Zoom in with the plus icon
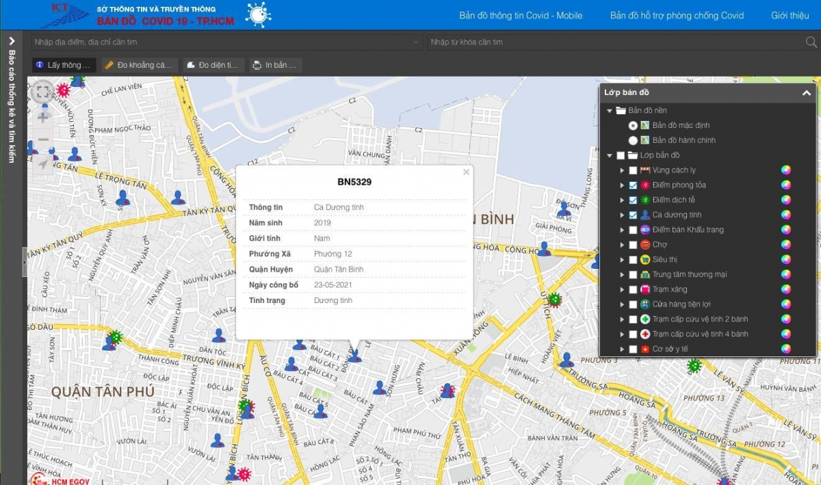 (42, 117)
